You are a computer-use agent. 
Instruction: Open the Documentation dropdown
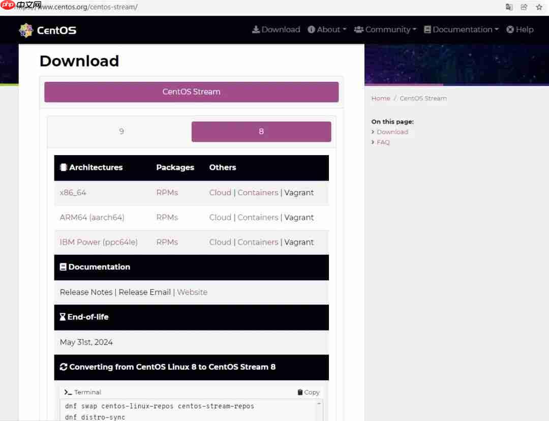(461, 29)
